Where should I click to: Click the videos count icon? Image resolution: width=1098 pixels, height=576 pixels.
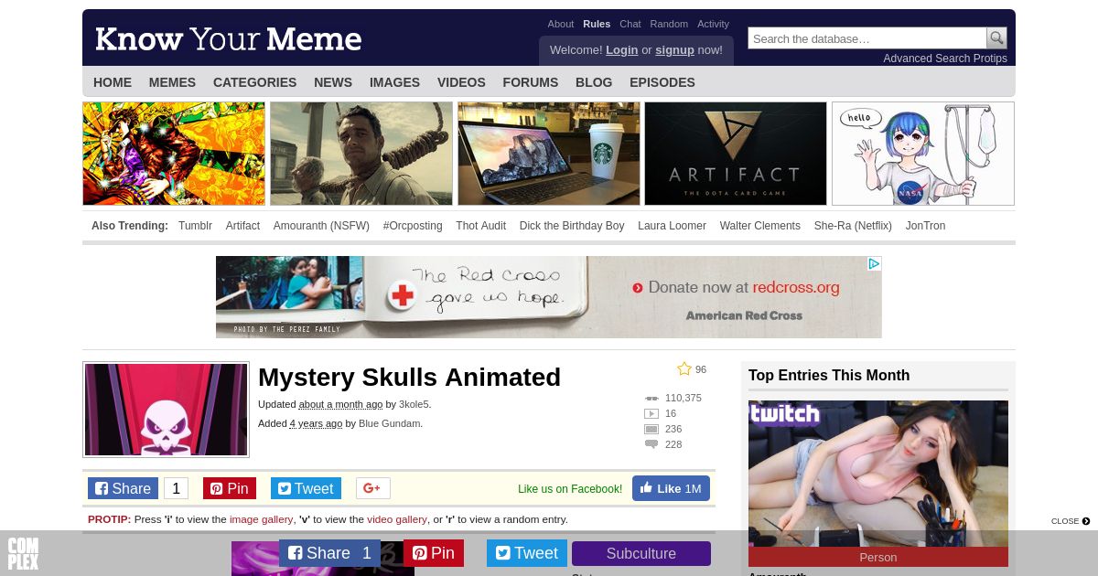pyautogui.click(x=651, y=413)
